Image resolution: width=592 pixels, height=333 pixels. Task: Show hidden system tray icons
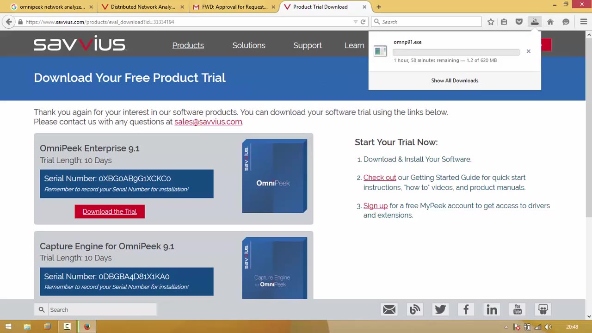506,327
